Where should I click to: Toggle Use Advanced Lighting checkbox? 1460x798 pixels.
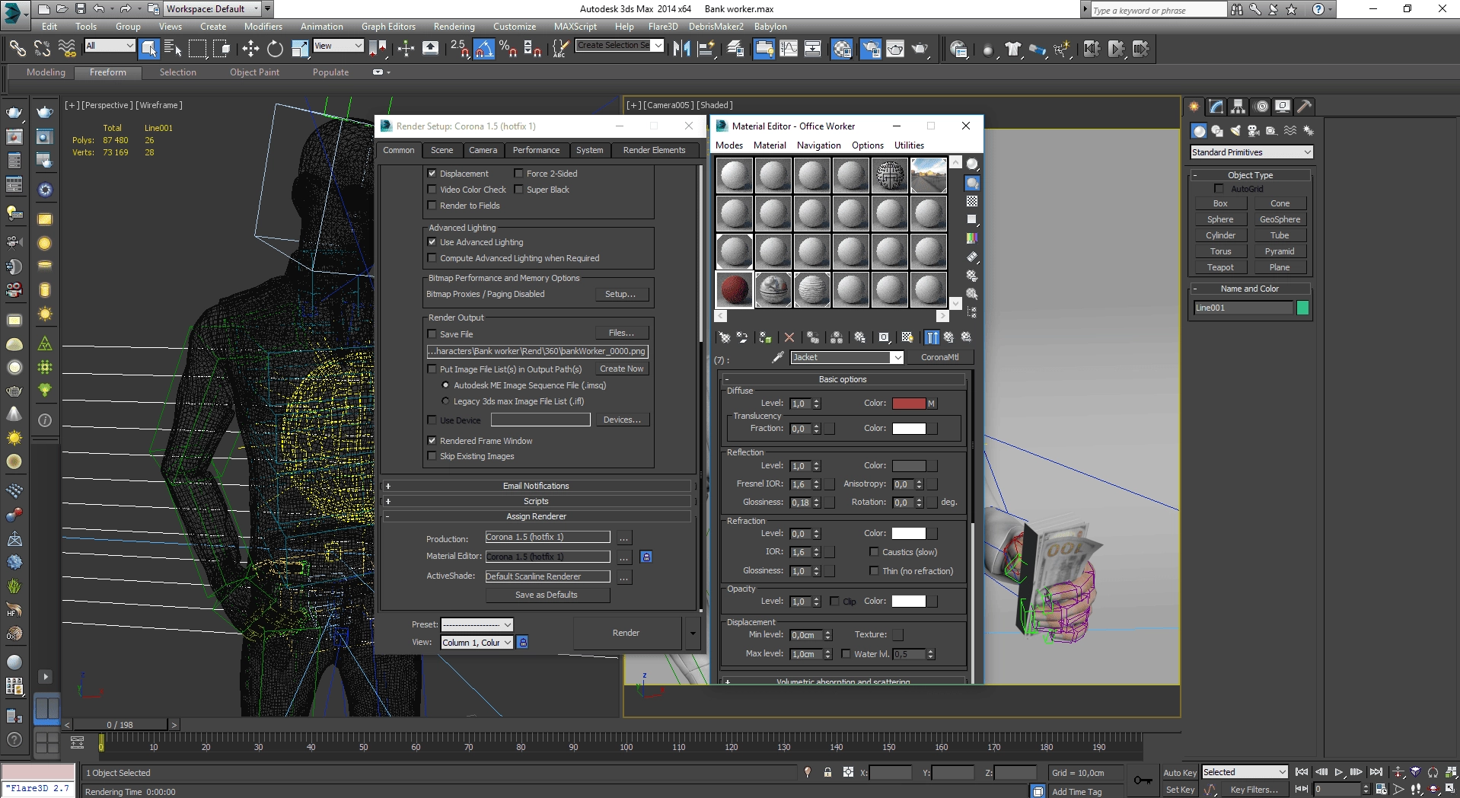click(x=432, y=242)
